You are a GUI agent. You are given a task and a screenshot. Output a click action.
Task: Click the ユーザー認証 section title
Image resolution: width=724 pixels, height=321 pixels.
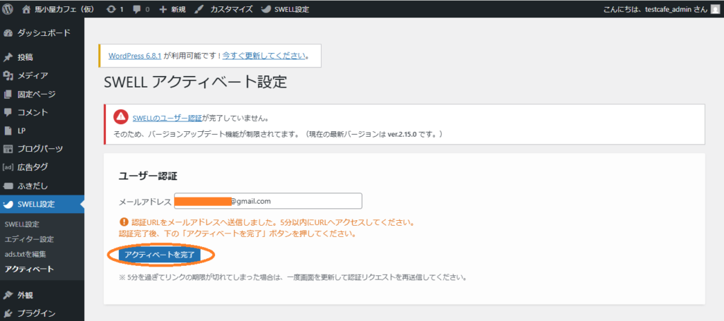(148, 176)
